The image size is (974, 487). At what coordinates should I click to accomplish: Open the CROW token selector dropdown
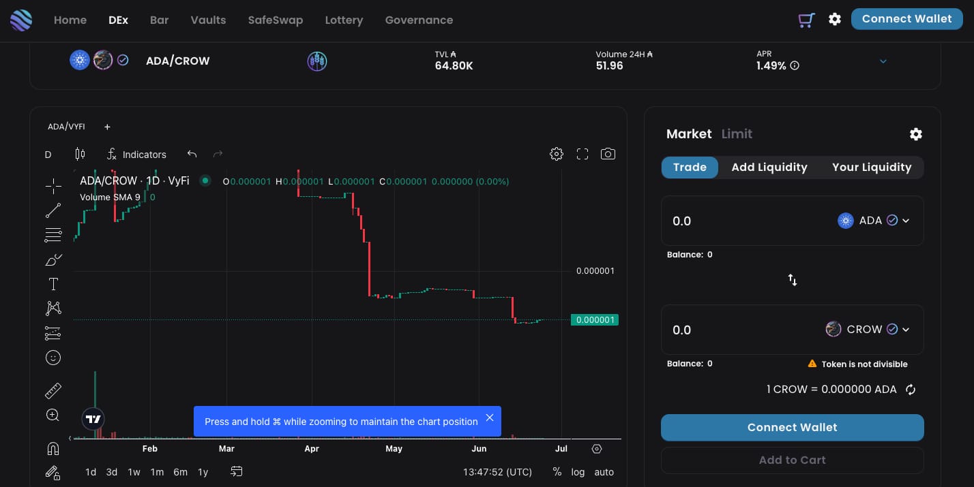(x=868, y=330)
